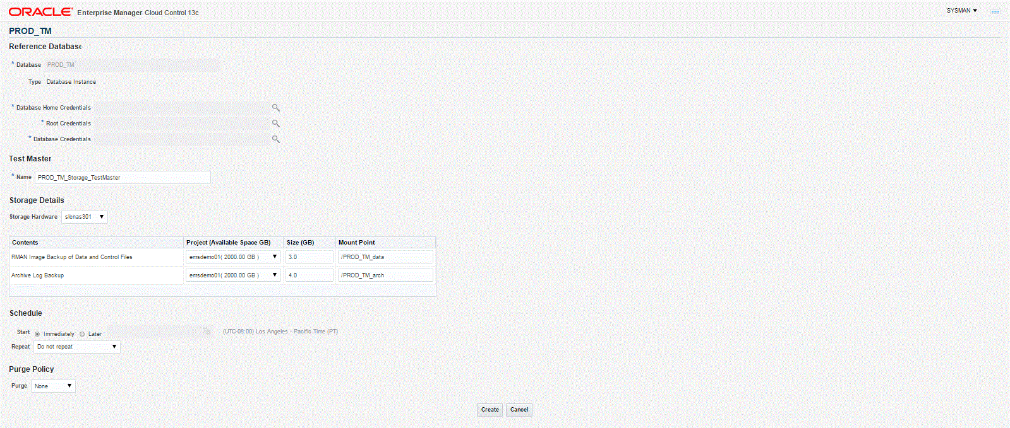Image resolution: width=1010 pixels, height=428 pixels.
Task: Open project dropdown for RMAN Image Backup row
Action: point(233,257)
